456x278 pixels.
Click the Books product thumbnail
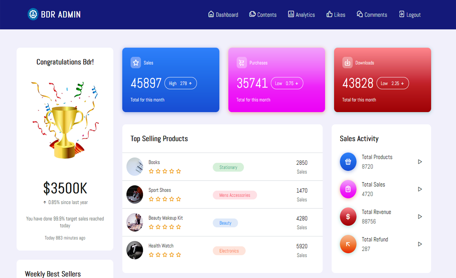(134, 167)
